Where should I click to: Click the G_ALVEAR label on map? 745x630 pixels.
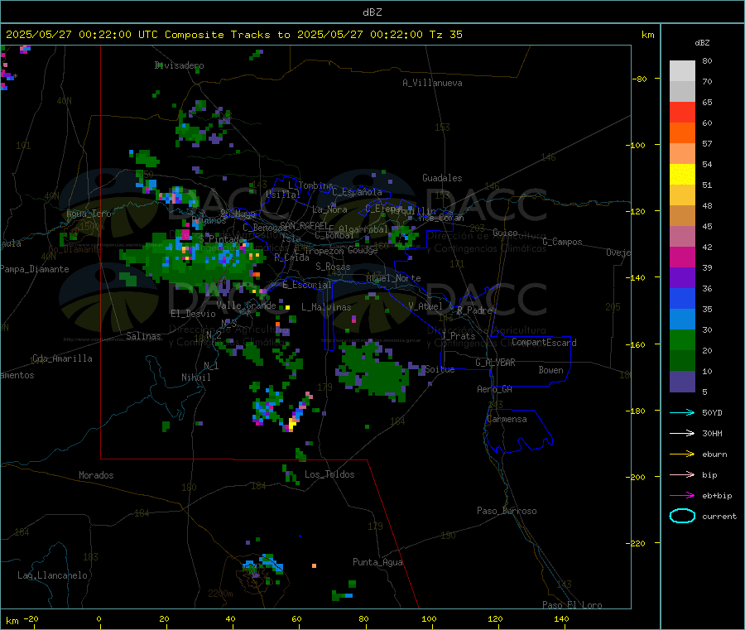click(495, 363)
